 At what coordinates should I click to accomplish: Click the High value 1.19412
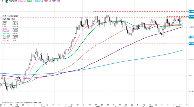click(x=15, y=24)
